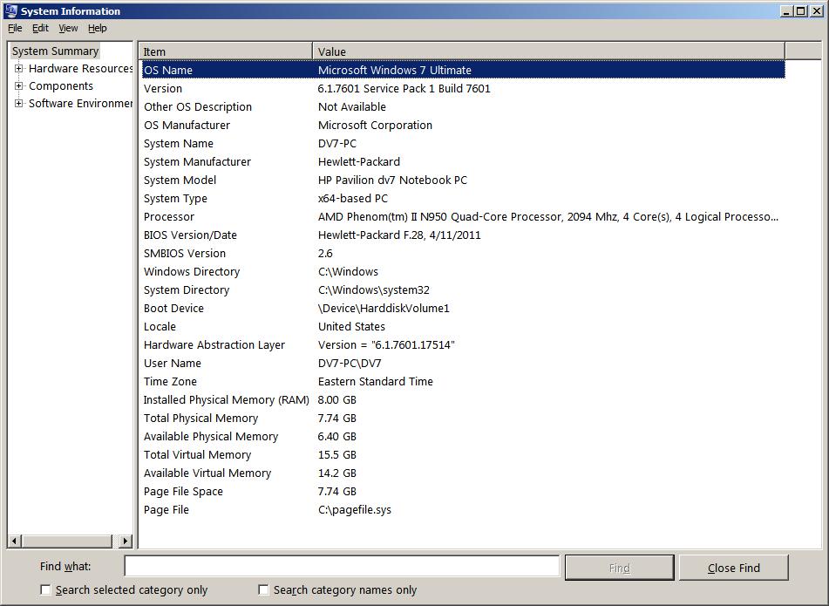Minimize the System Information window

(787, 10)
